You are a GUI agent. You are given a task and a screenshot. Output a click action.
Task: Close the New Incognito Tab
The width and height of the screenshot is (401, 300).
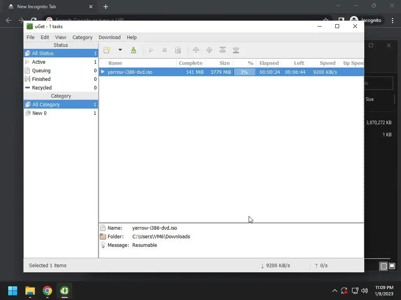click(x=91, y=7)
